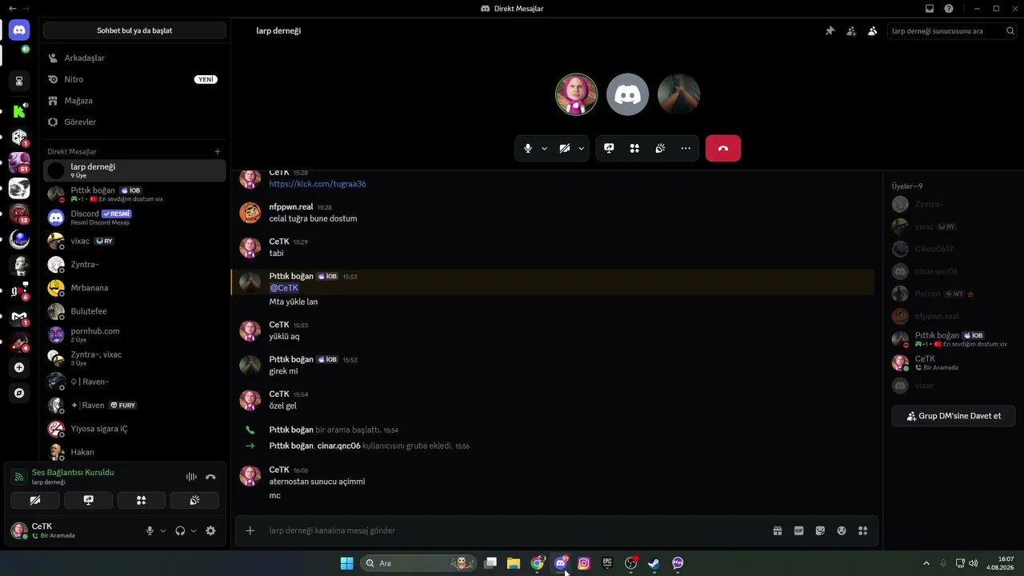This screenshot has width=1024, height=576.
Task: Open Steam from the taskbar
Action: click(654, 563)
